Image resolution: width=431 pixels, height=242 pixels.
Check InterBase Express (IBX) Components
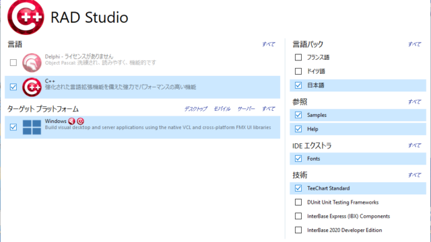pos(298,216)
